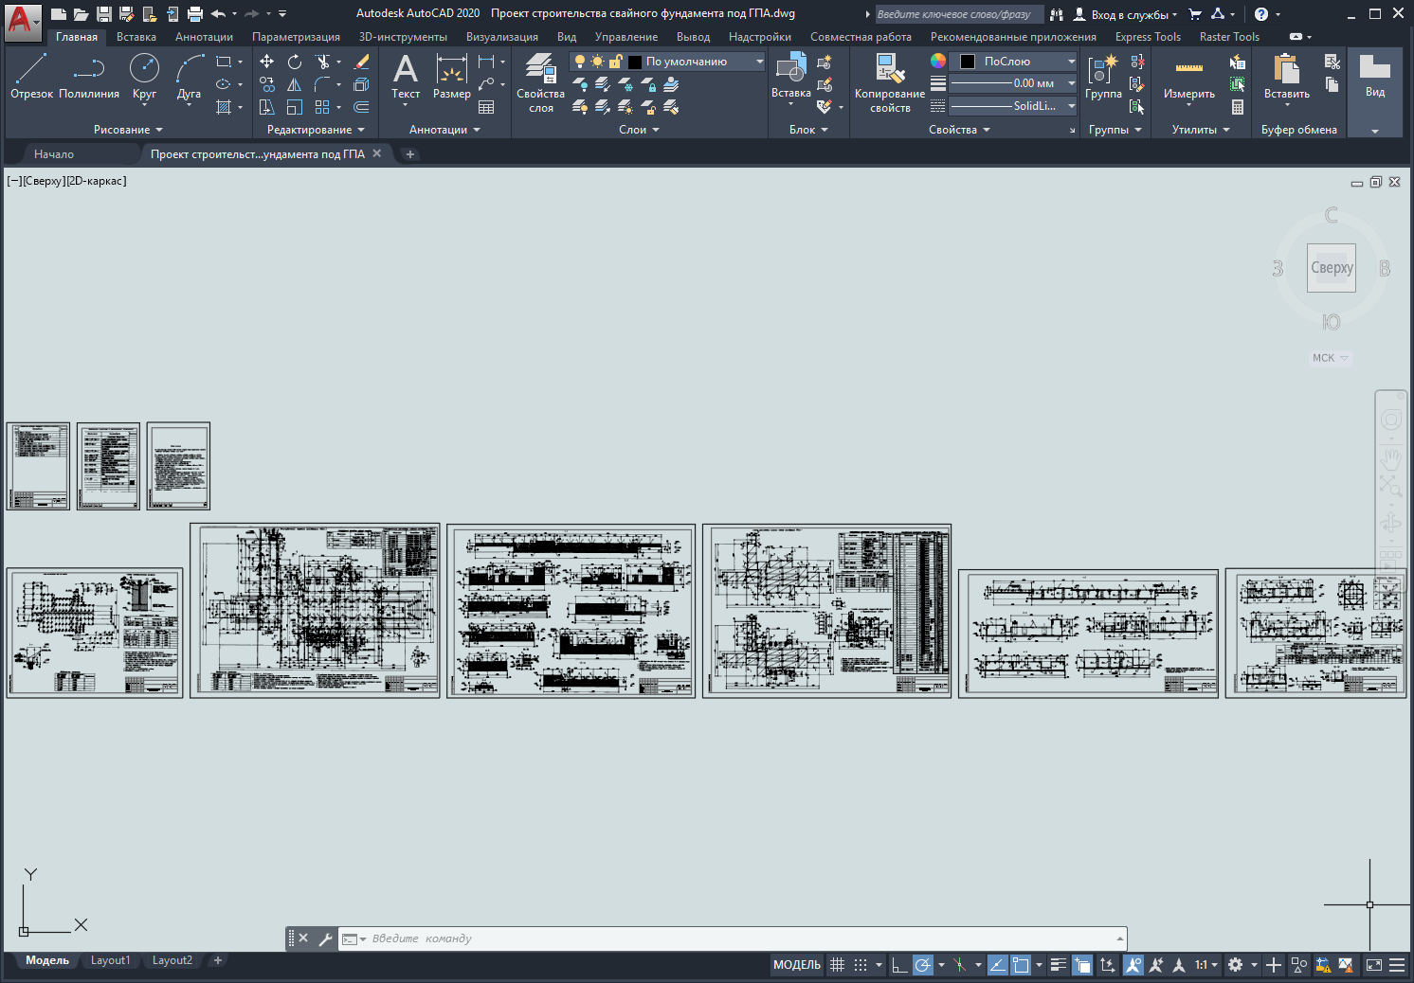This screenshot has height=983, width=1414.
Task: Expand the Слои panel
Action: pos(639,130)
